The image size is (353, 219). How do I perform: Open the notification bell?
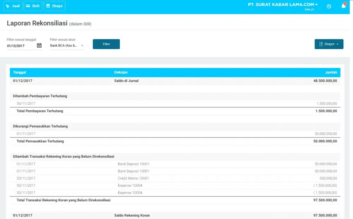[343, 6]
